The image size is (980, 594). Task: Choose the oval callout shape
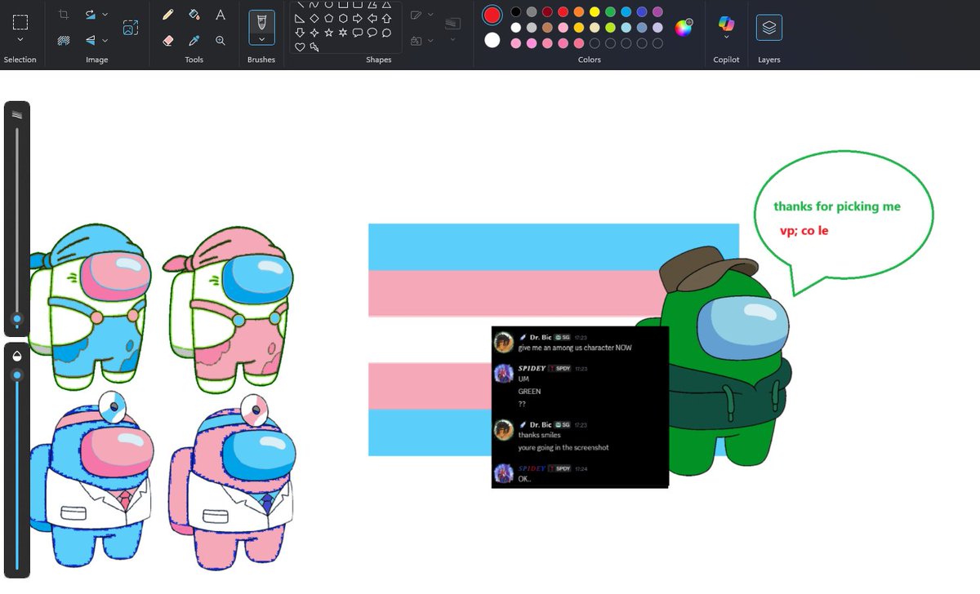[372, 33]
